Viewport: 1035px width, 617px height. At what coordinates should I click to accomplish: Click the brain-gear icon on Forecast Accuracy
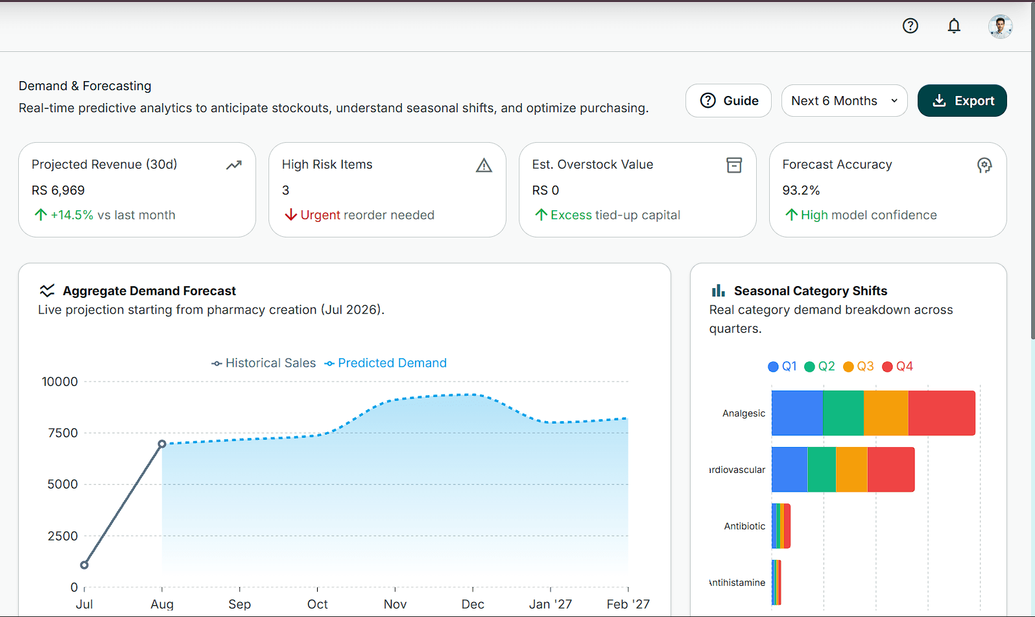click(984, 165)
